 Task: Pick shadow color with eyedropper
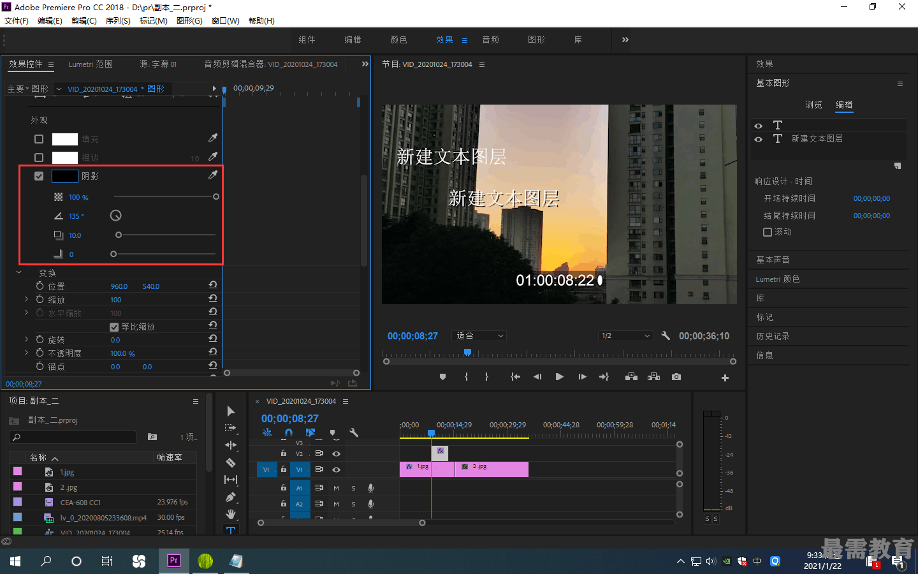click(x=213, y=175)
